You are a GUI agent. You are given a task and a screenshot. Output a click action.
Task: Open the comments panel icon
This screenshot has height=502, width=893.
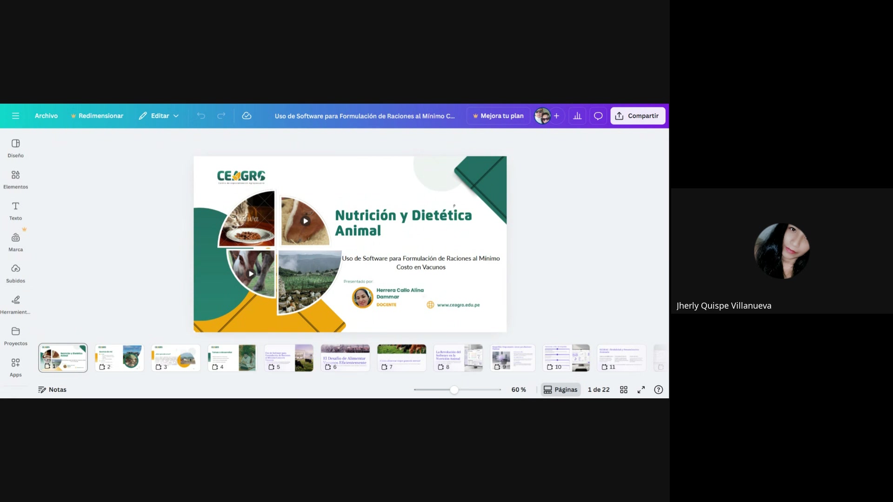point(598,116)
